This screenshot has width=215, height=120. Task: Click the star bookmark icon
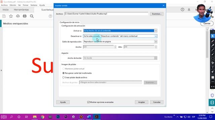pyautogui.click(x=11, y=16)
